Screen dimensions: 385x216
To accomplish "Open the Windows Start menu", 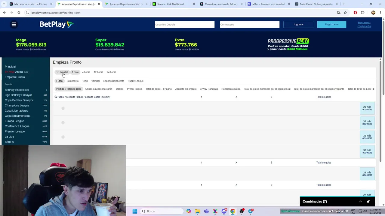I will point(135,211).
